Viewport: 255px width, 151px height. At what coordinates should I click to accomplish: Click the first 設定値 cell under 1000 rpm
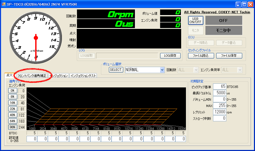[32, 139]
